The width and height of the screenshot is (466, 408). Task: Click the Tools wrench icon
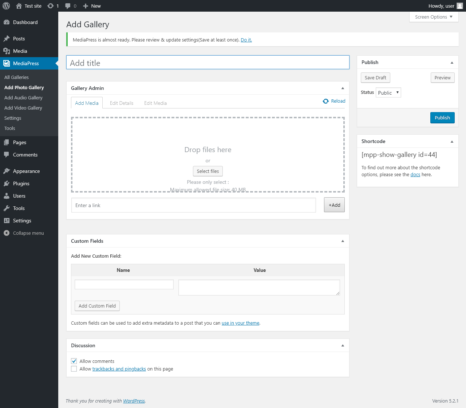7,208
